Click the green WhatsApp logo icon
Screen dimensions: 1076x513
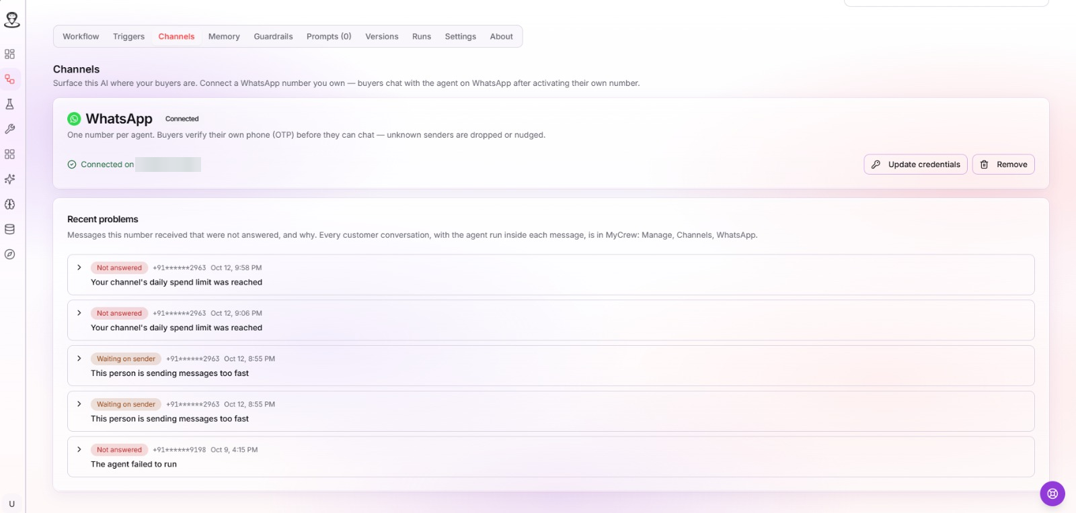(x=74, y=119)
